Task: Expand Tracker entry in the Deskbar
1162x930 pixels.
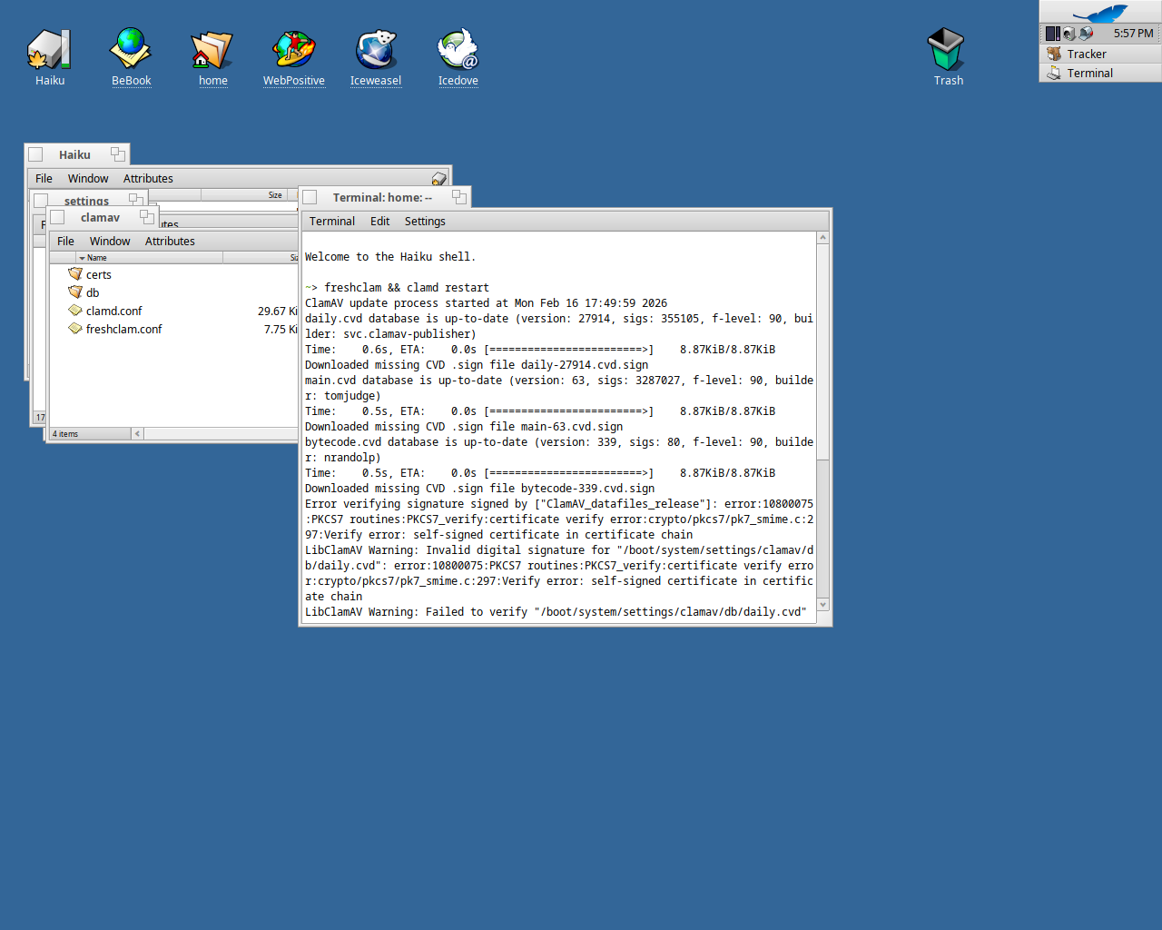Action: 1087,54
